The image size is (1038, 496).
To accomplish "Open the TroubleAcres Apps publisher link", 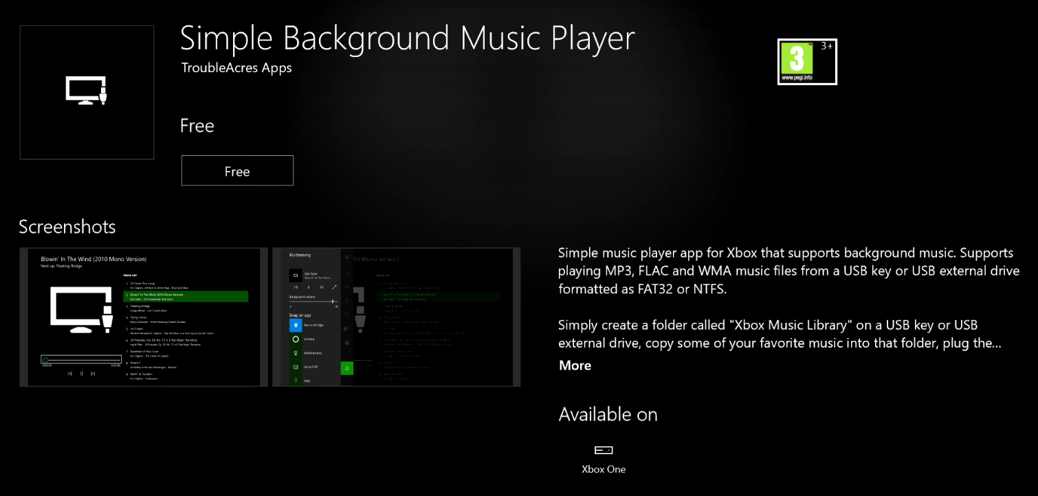I will click(x=236, y=68).
